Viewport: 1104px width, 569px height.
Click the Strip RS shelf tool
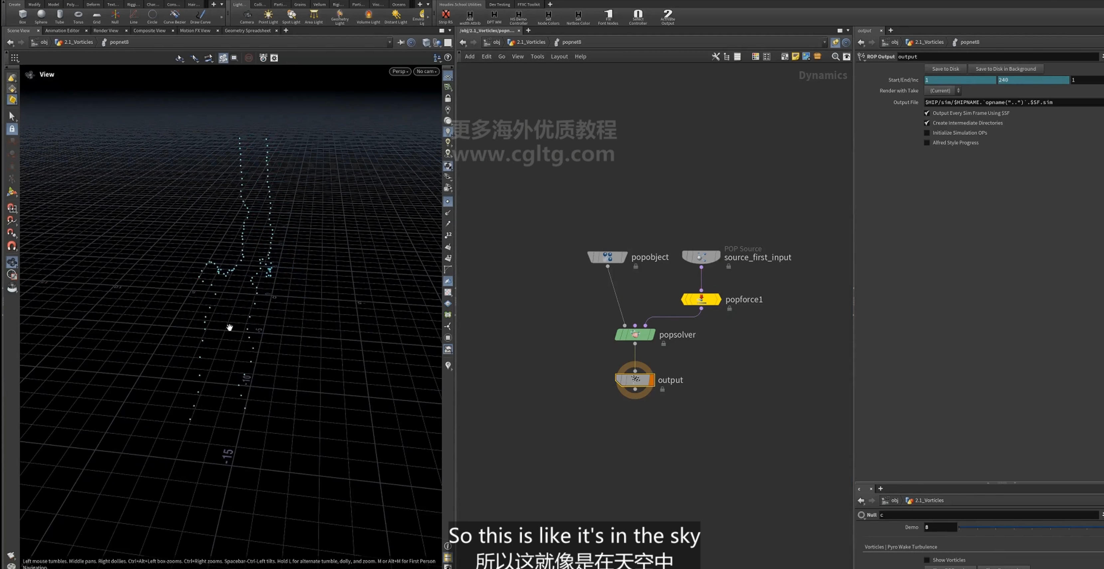coord(446,17)
